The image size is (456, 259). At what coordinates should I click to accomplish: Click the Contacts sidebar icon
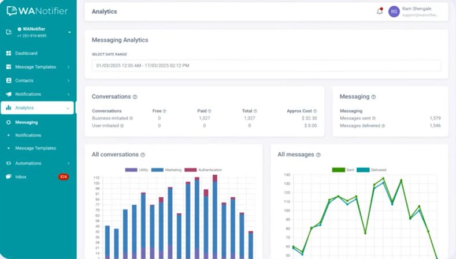click(x=9, y=81)
